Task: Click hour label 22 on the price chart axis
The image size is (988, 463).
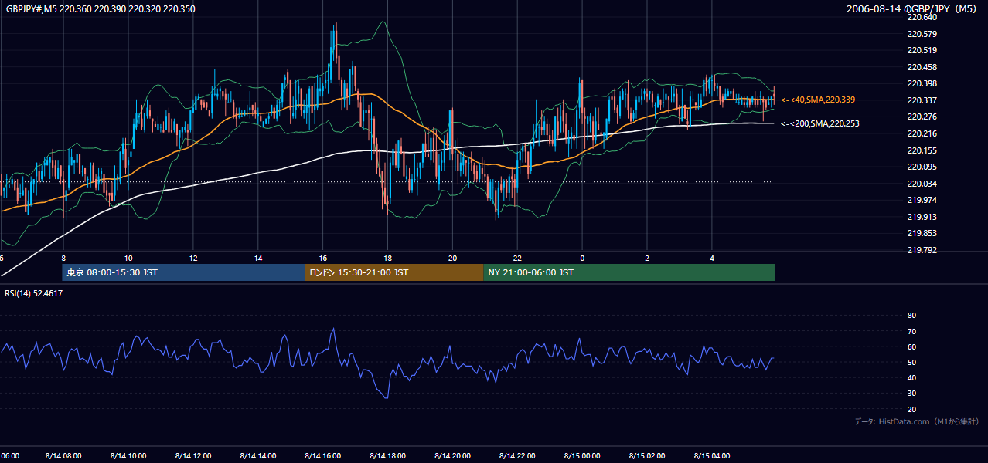Action: tap(517, 258)
